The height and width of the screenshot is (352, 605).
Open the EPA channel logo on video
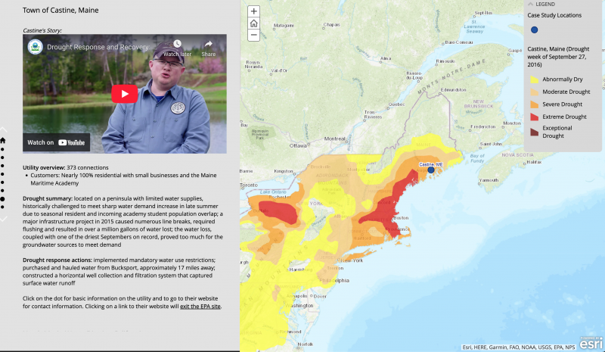pyautogui.click(x=35, y=47)
